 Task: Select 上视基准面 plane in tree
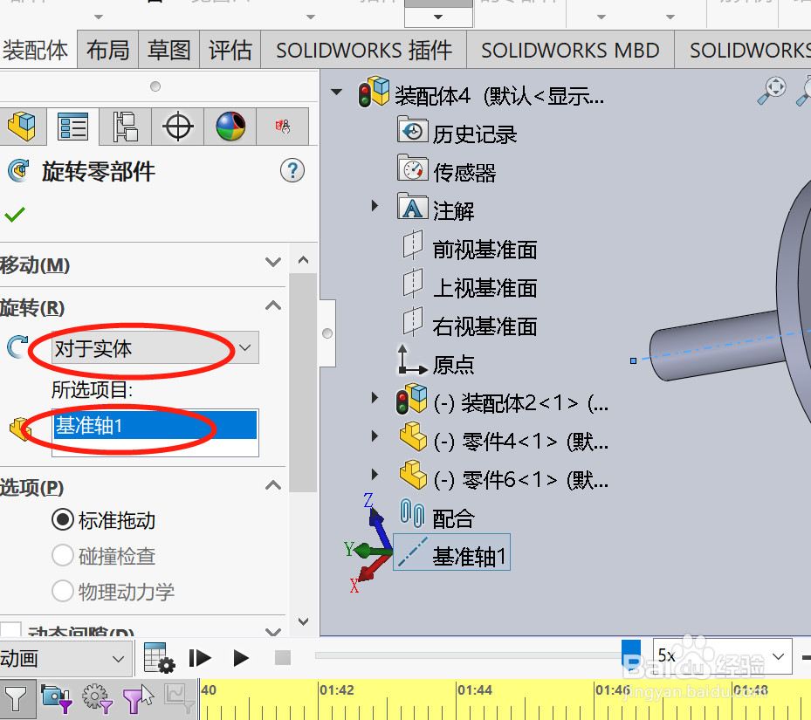click(485, 288)
